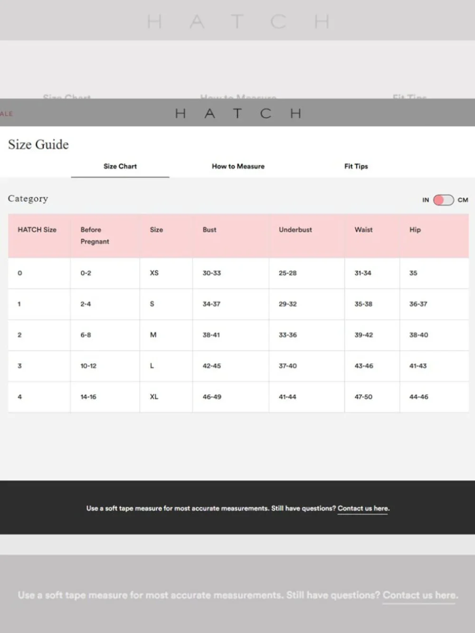Click bust value '46-49'

pyautogui.click(x=211, y=397)
